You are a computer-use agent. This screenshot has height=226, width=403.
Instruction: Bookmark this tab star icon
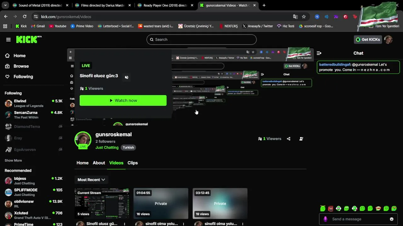[x=304, y=17]
